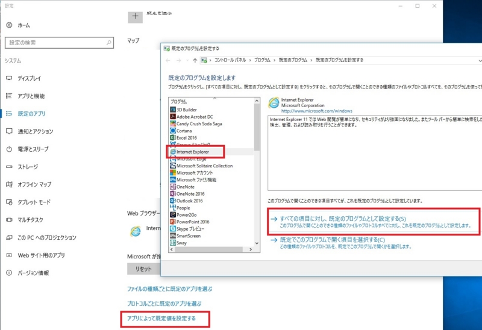Click the アプリと機能 list icon
This screenshot has width=482, height=330.
9,96
